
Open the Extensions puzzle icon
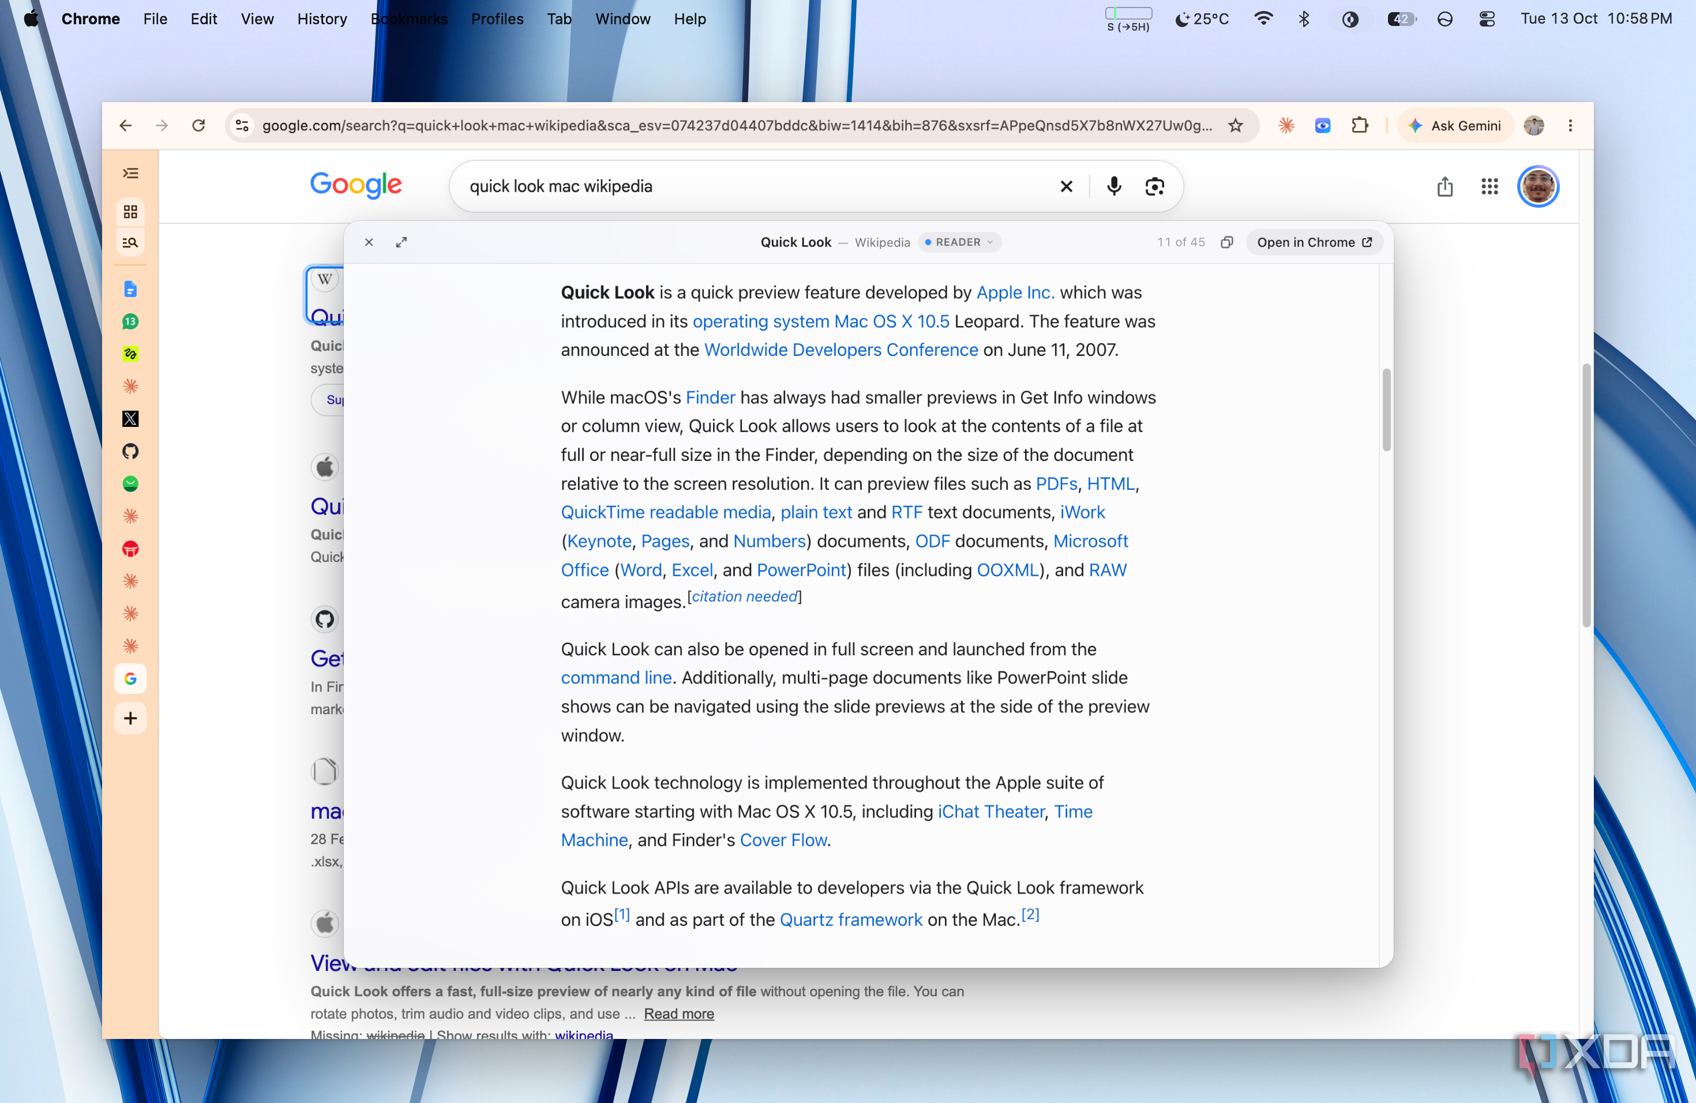1360,126
